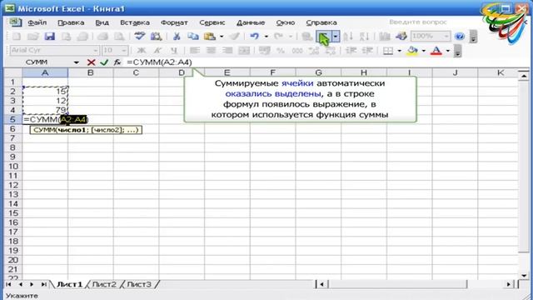Viewport: 533px width, 300px height.
Task: Select sheet tab Лист1
Action: 69,284
